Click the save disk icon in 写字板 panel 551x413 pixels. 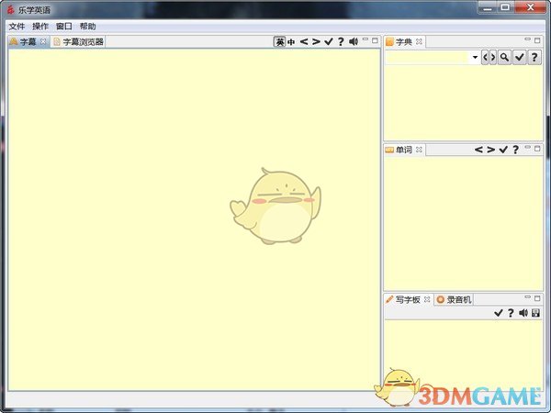(535, 313)
